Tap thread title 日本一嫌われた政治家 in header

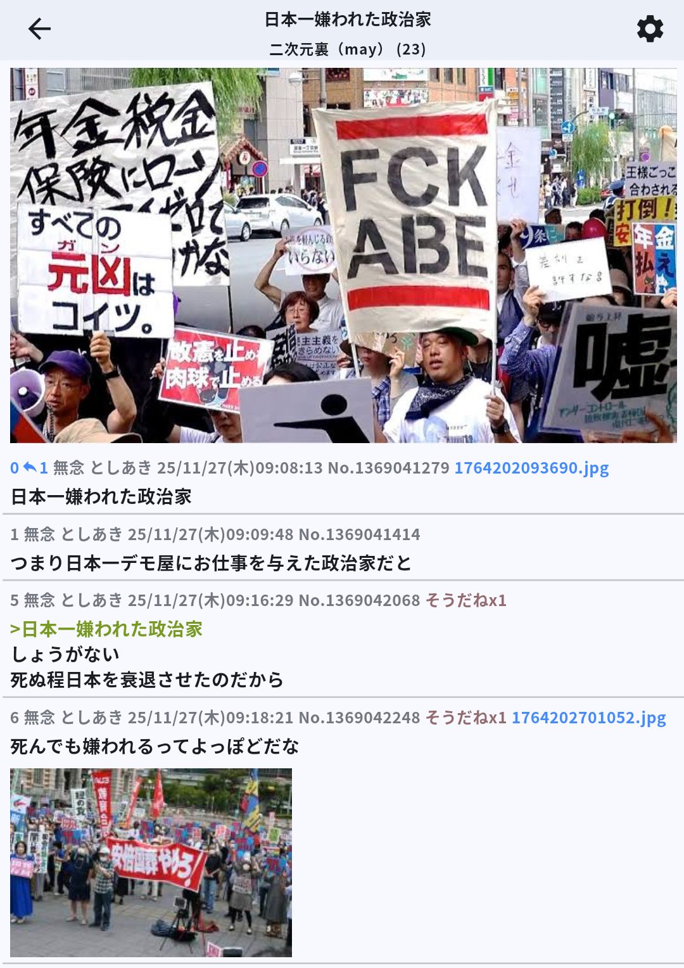348,20
